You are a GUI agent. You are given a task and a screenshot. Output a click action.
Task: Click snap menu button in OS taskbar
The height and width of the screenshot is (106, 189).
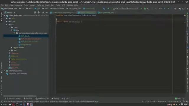4,105
